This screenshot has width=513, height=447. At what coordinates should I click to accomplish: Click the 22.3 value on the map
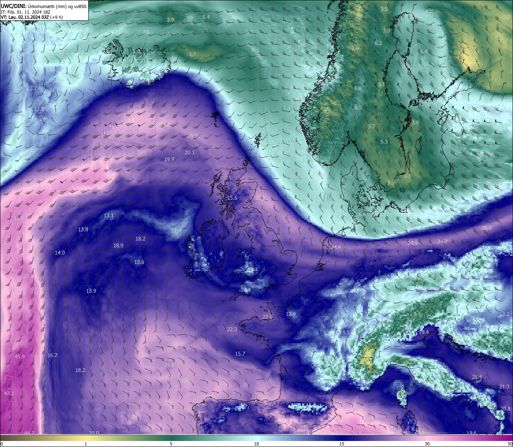tap(232, 330)
